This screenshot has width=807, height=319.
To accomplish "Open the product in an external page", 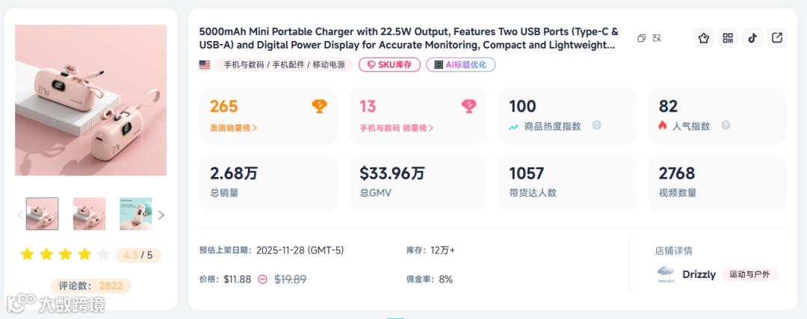I will (777, 38).
